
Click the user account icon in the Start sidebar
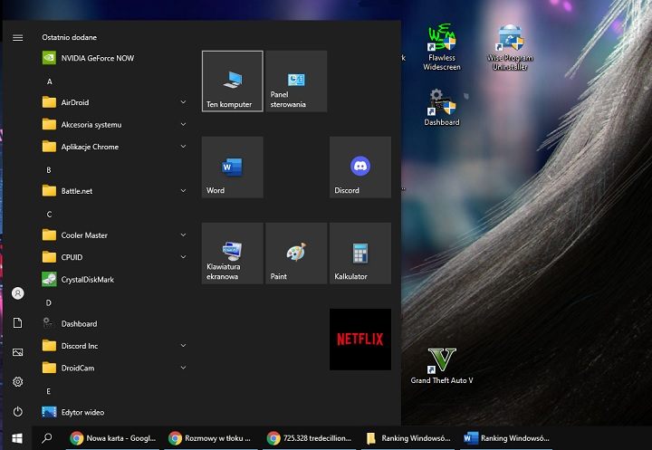pyautogui.click(x=17, y=293)
